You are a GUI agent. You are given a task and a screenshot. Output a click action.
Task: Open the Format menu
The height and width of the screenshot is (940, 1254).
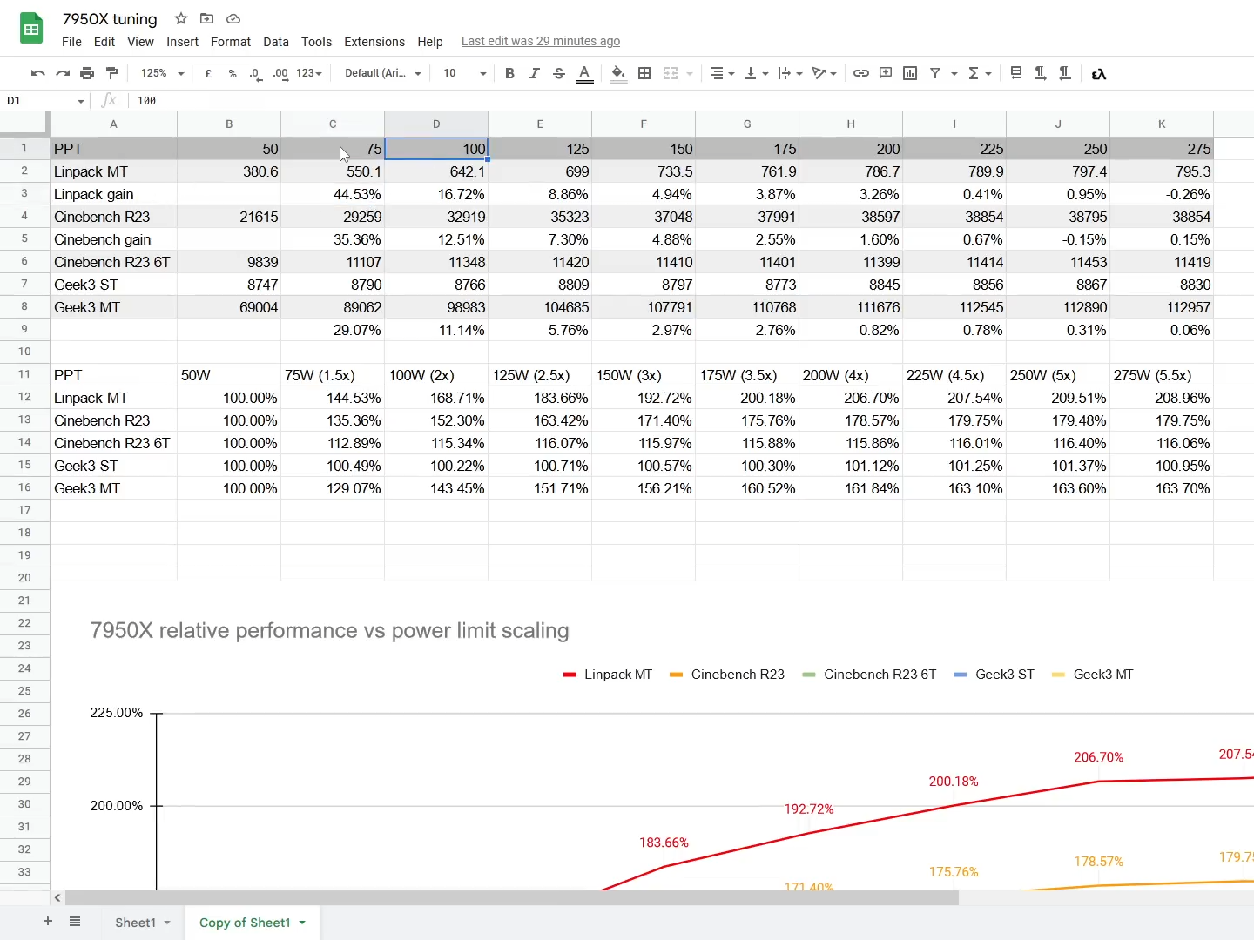point(231,42)
